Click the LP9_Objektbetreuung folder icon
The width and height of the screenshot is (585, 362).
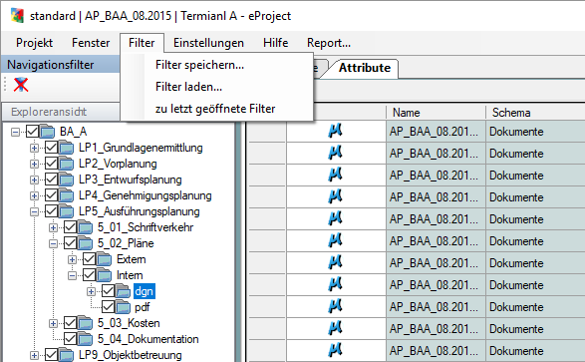[67, 355]
